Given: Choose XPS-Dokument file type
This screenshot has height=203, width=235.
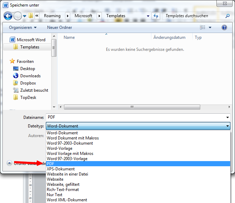Looking at the screenshot, I should (x=138, y=169).
